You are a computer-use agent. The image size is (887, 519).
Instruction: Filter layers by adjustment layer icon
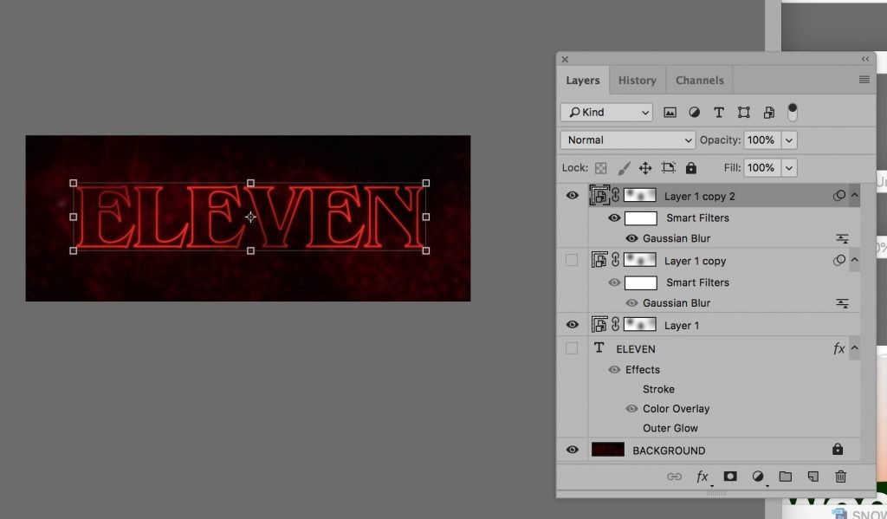(694, 112)
